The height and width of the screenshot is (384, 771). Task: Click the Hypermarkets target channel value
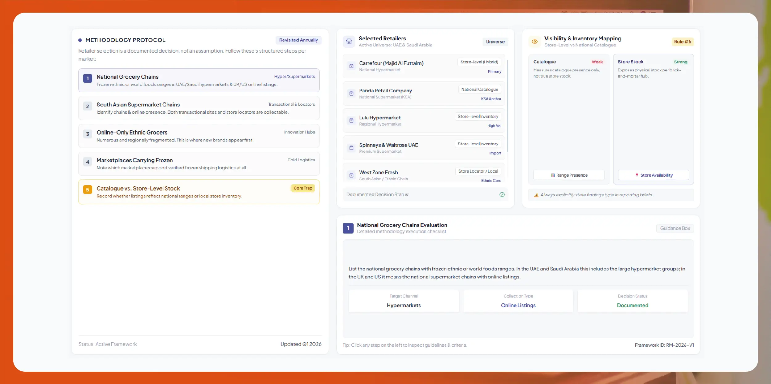tap(404, 306)
